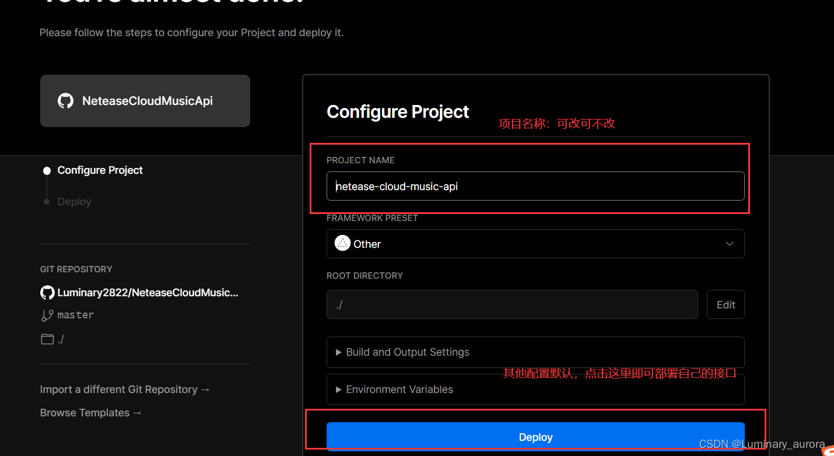
Task: Open the Browse Templates link
Action: (91, 413)
